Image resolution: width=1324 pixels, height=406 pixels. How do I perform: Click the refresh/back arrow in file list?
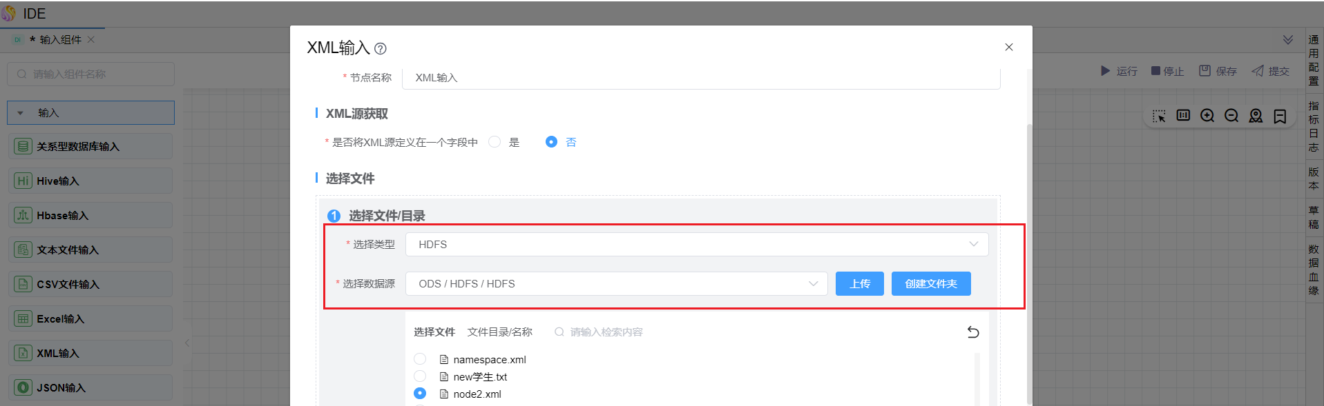click(973, 332)
